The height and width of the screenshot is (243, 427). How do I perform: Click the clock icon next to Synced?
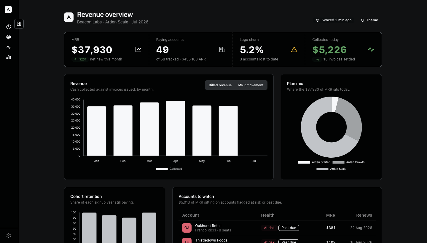(x=318, y=20)
